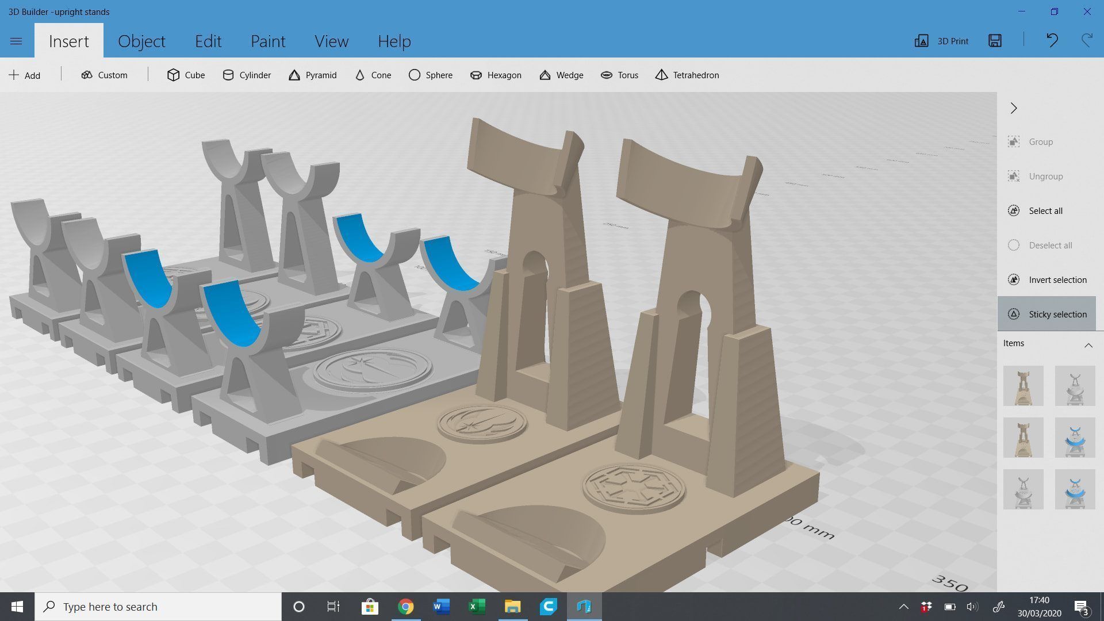Select first gray stand item thumbnail
The height and width of the screenshot is (621, 1104).
1075,386
